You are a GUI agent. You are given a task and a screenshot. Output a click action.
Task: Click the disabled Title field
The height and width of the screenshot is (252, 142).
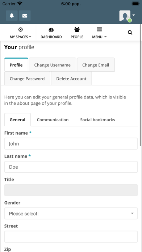(71, 190)
